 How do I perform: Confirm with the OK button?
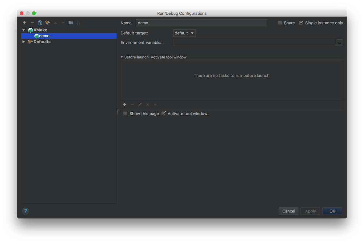click(332, 211)
